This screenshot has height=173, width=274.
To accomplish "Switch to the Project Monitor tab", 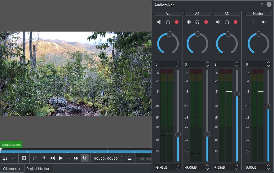I will (x=38, y=169).
